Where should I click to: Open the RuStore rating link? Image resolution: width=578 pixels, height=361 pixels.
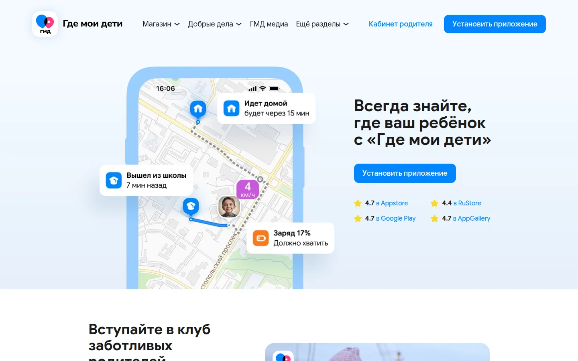[467, 203]
